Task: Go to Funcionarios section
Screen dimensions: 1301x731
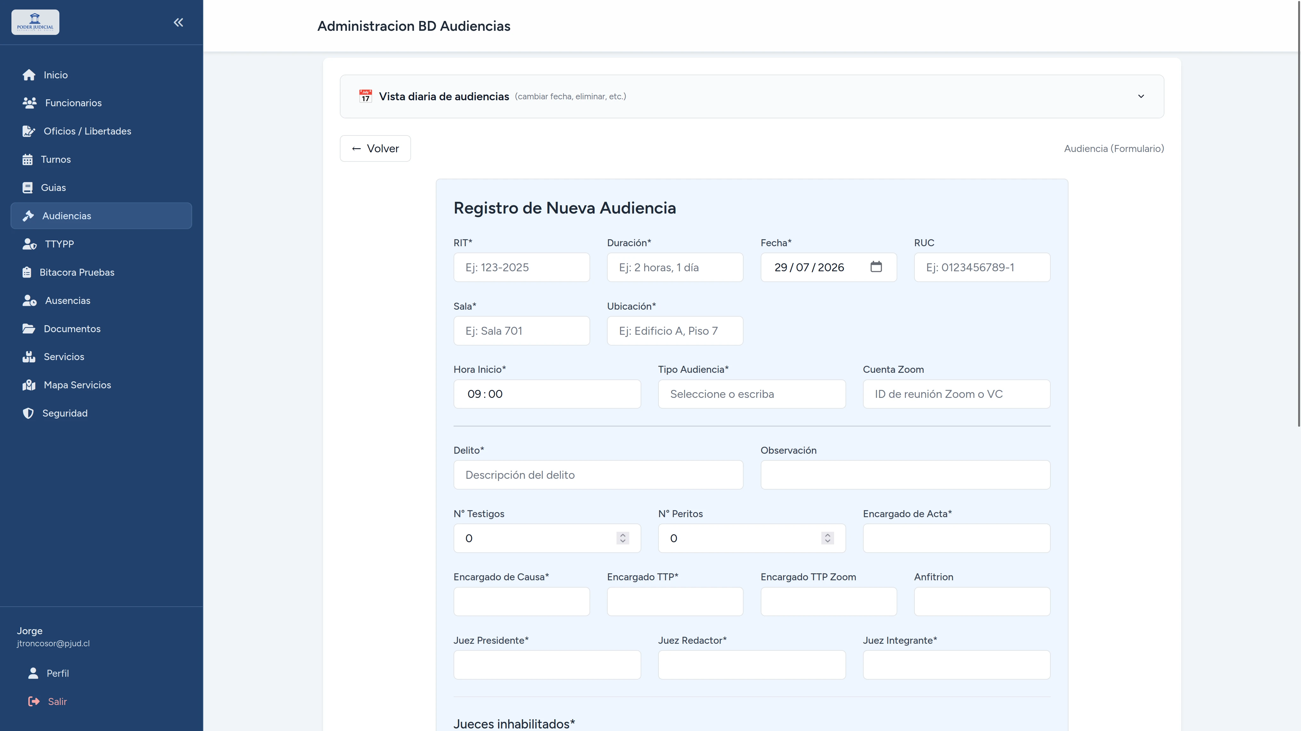Action: 101,103
